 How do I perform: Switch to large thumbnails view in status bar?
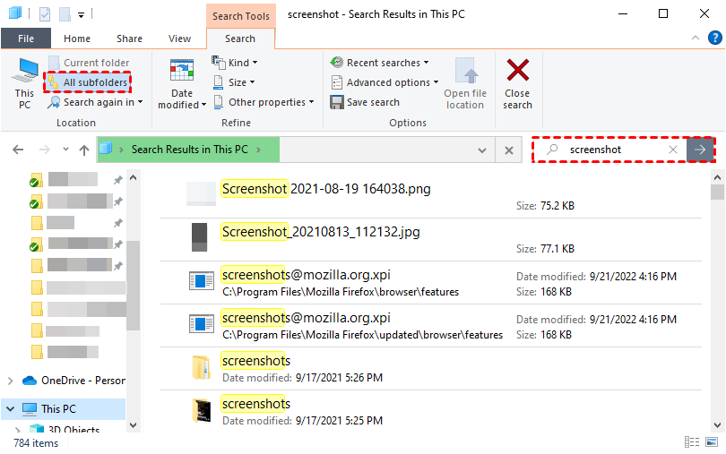[711, 442]
